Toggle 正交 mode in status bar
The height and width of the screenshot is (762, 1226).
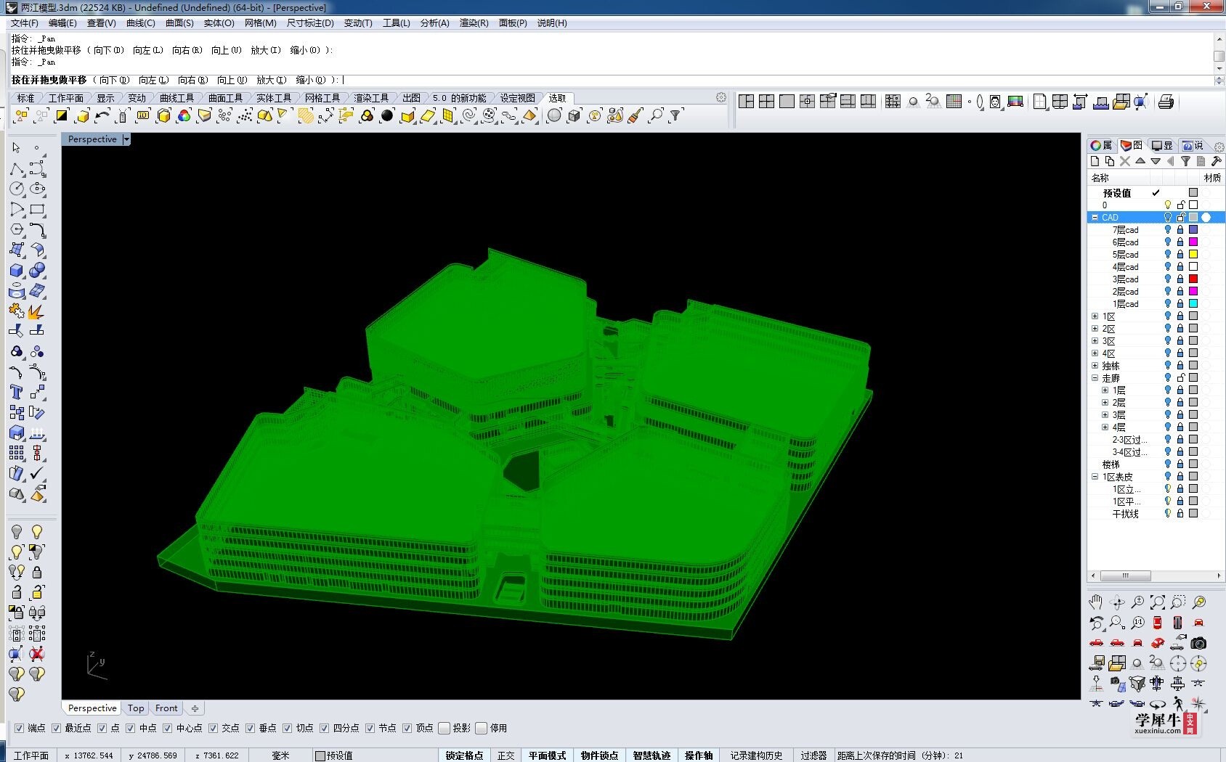[506, 755]
